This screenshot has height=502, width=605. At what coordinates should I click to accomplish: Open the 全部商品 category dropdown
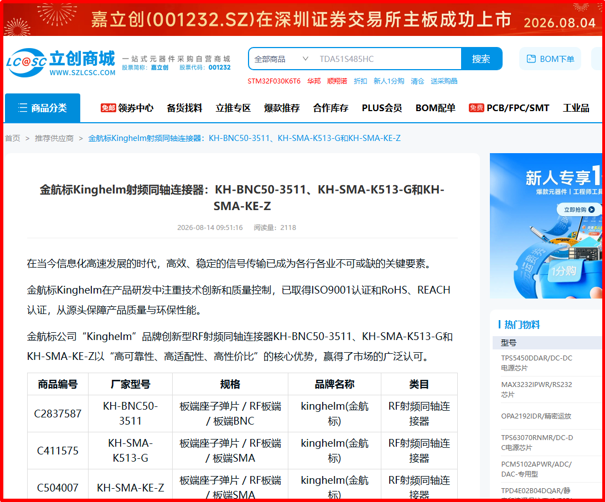281,59
